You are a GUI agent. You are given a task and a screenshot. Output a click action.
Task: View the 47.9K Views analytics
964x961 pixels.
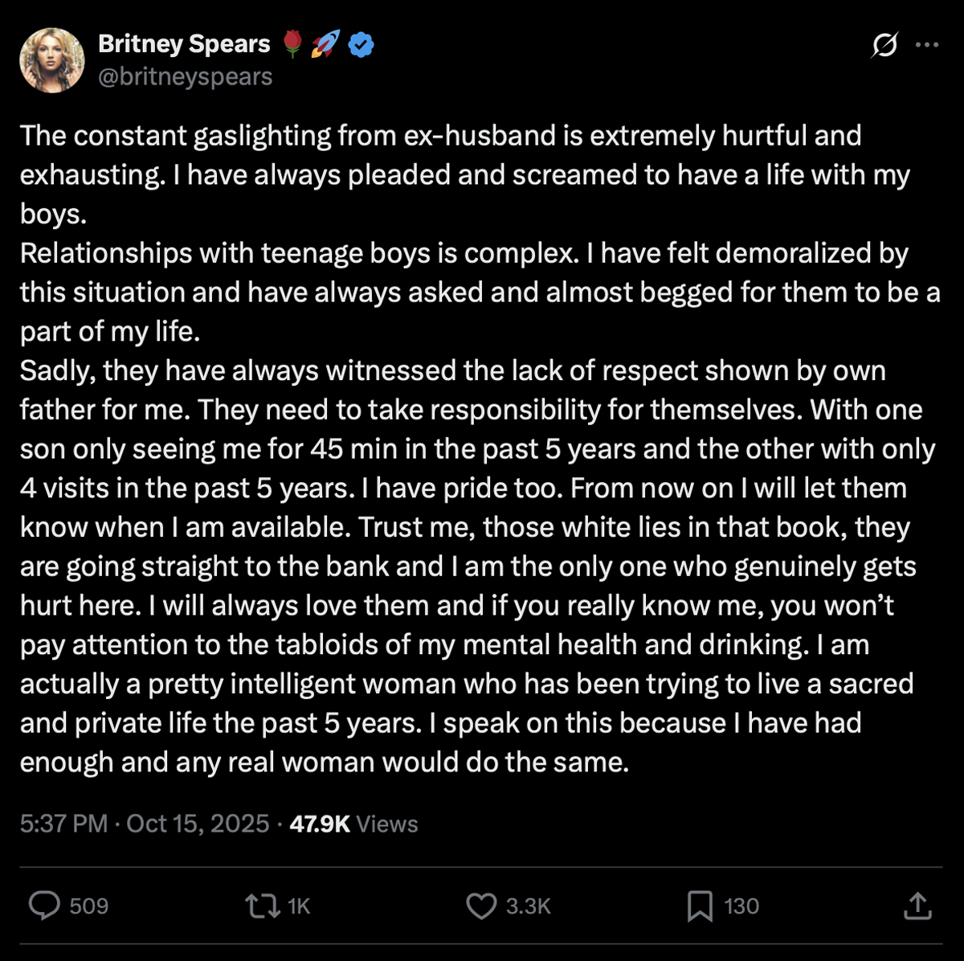pyautogui.click(x=353, y=824)
